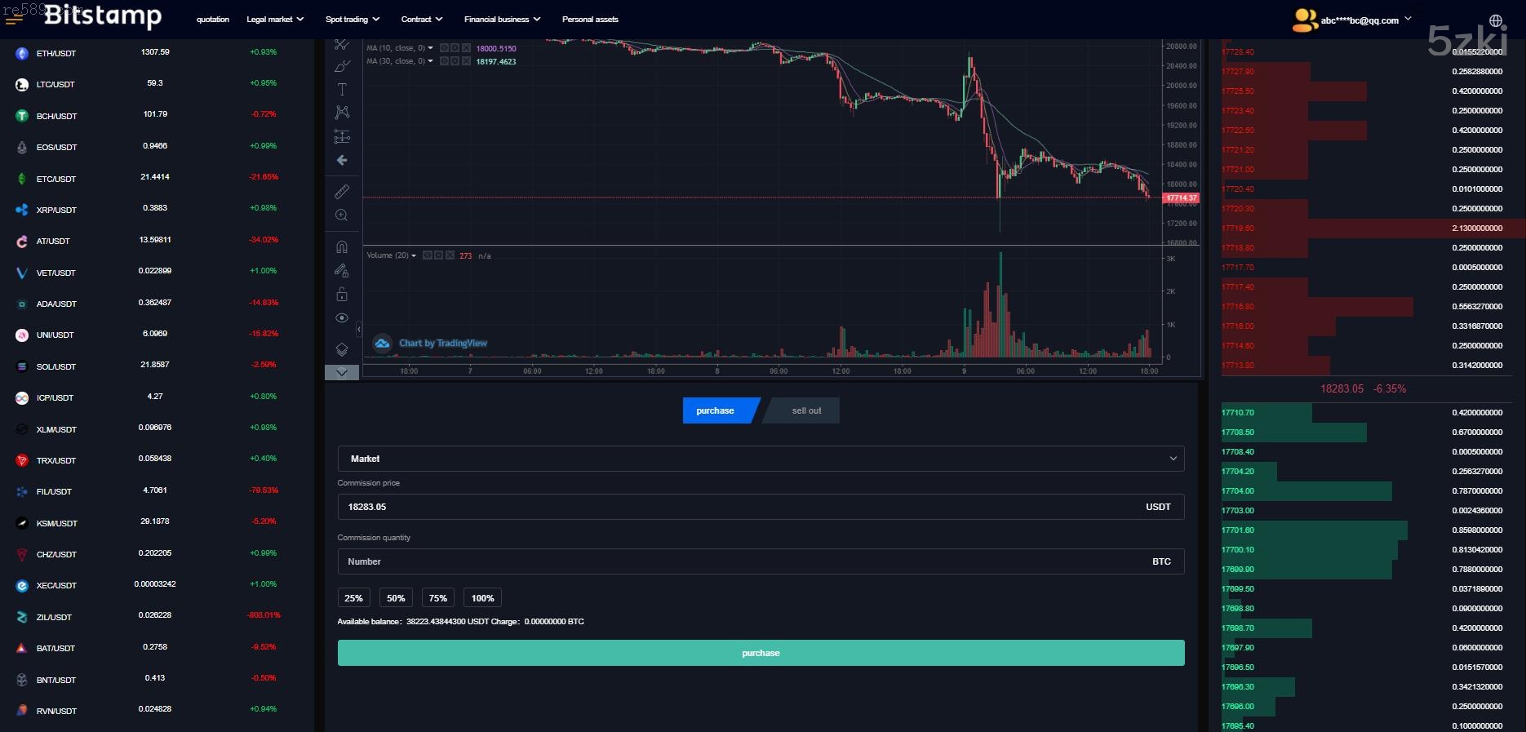Viewport: 1526px width, 732px height.
Task: Expand the account email dropdown
Action: click(1365, 20)
